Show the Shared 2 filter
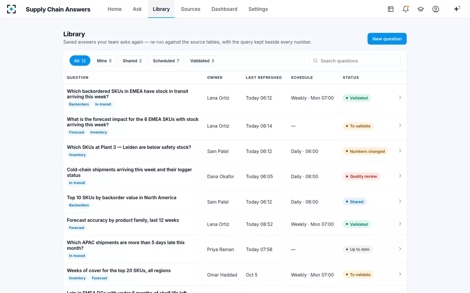 (132, 61)
